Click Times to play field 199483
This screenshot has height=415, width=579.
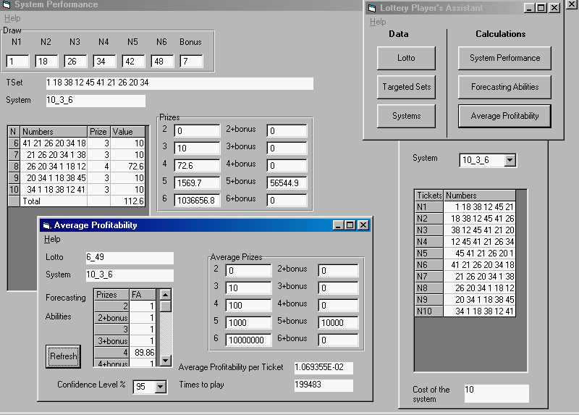pyautogui.click(x=324, y=385)
